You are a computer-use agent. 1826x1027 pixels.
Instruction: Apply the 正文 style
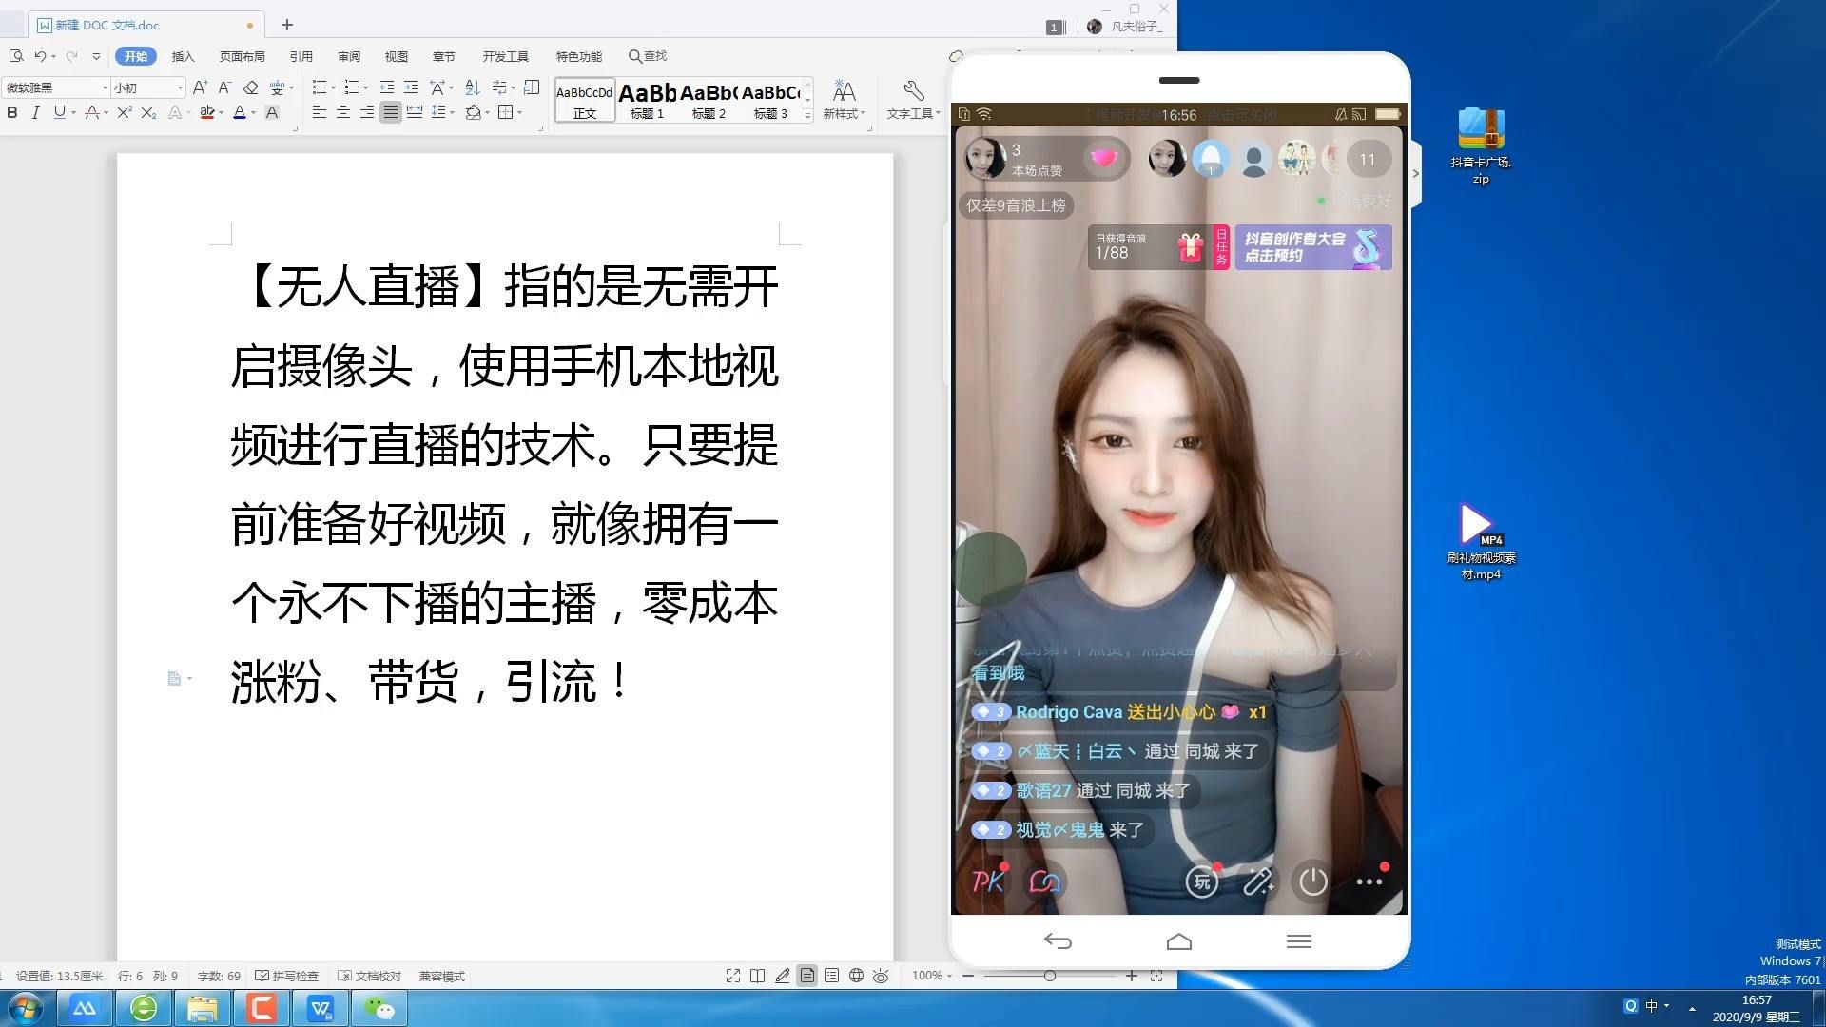click(585, 100)
